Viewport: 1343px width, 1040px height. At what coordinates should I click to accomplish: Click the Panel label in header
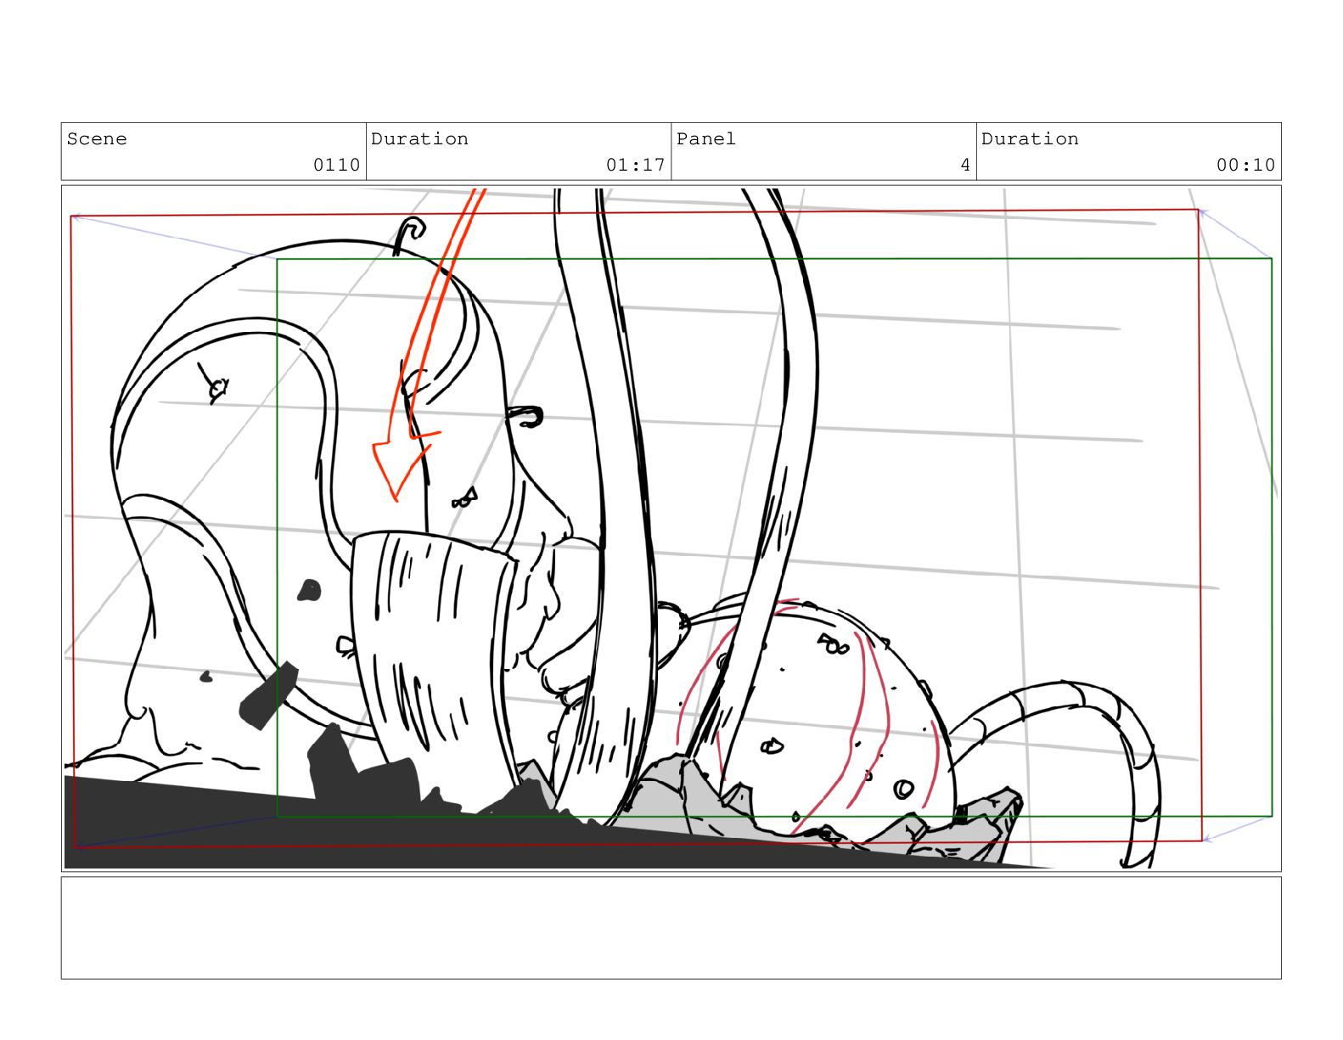click(x=706, y=138)
